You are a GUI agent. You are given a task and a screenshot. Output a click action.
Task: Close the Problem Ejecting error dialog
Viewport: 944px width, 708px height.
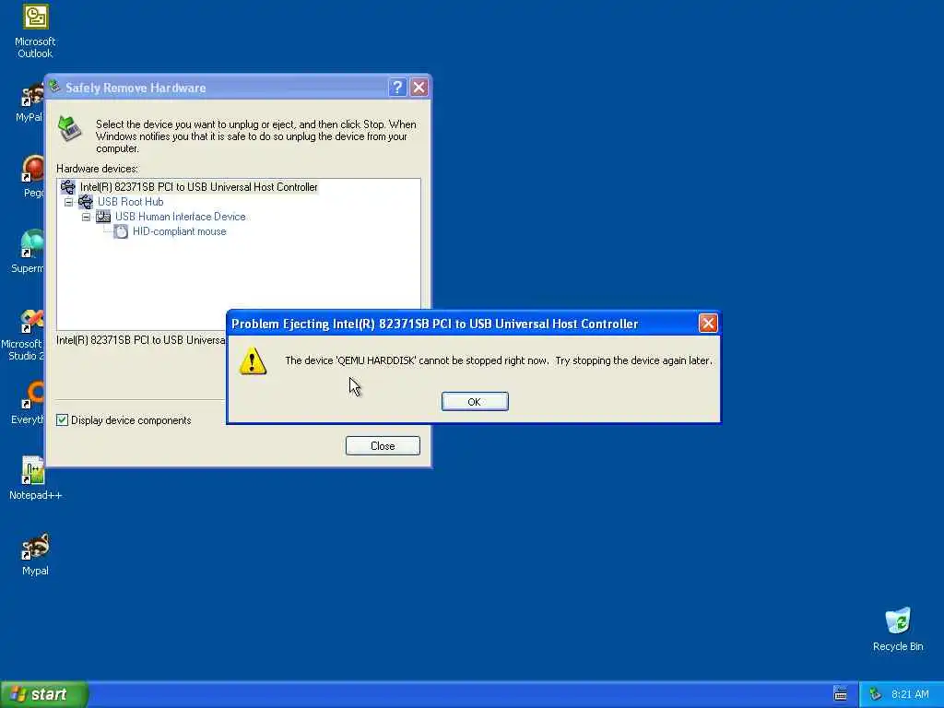707,324
